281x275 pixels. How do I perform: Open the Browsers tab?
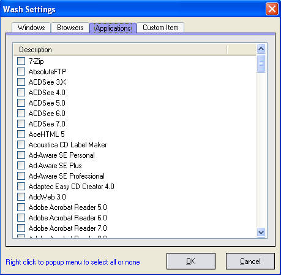[x=70, y=28]
